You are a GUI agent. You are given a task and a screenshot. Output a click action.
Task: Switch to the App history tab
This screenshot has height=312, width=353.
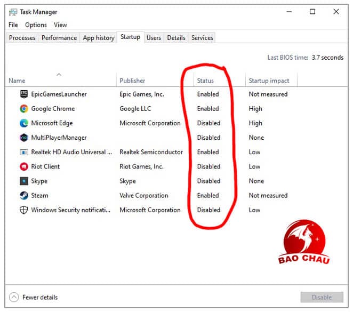click(x=99, y=37)
